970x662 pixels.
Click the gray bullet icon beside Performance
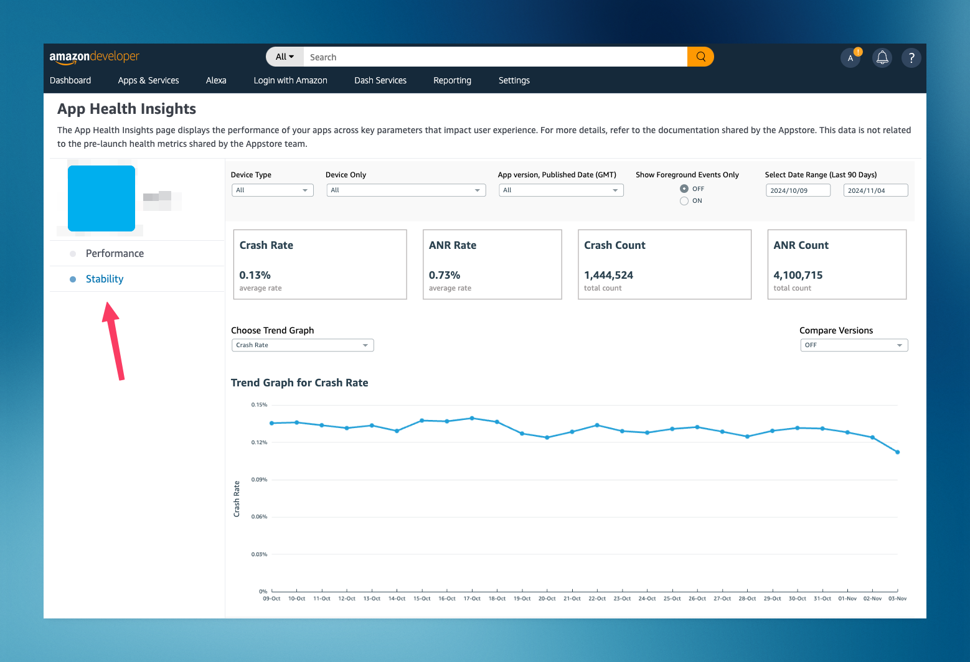[72, 253]
